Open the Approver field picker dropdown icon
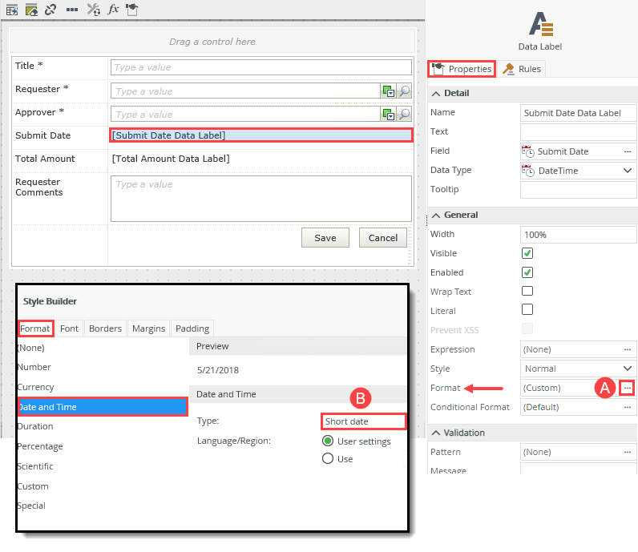Viewport: 638px width, 552px height. 389,115
